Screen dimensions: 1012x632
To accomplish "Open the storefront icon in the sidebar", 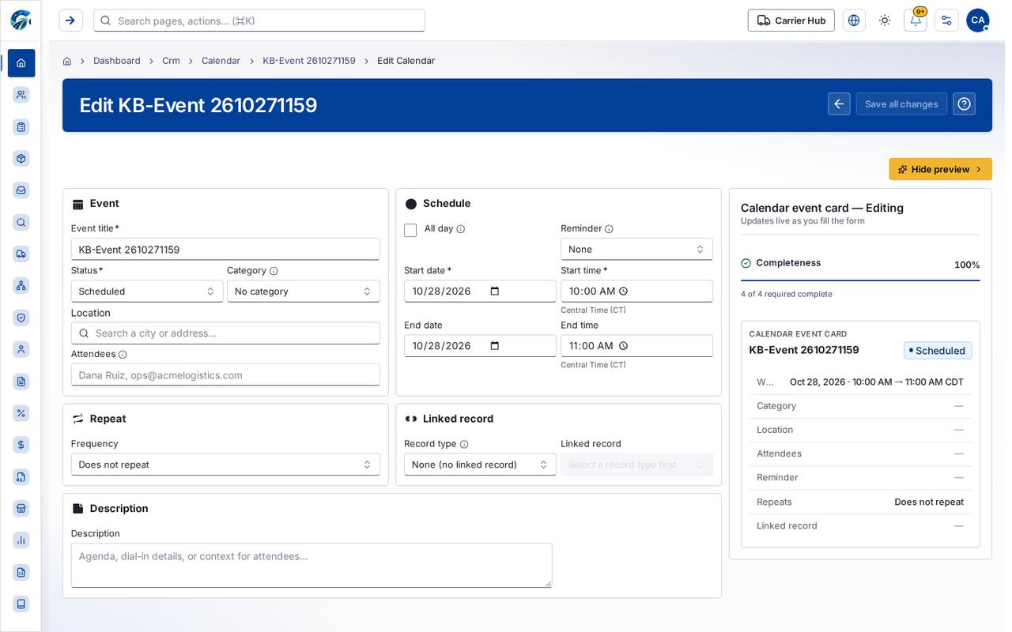I will point(21,508).
